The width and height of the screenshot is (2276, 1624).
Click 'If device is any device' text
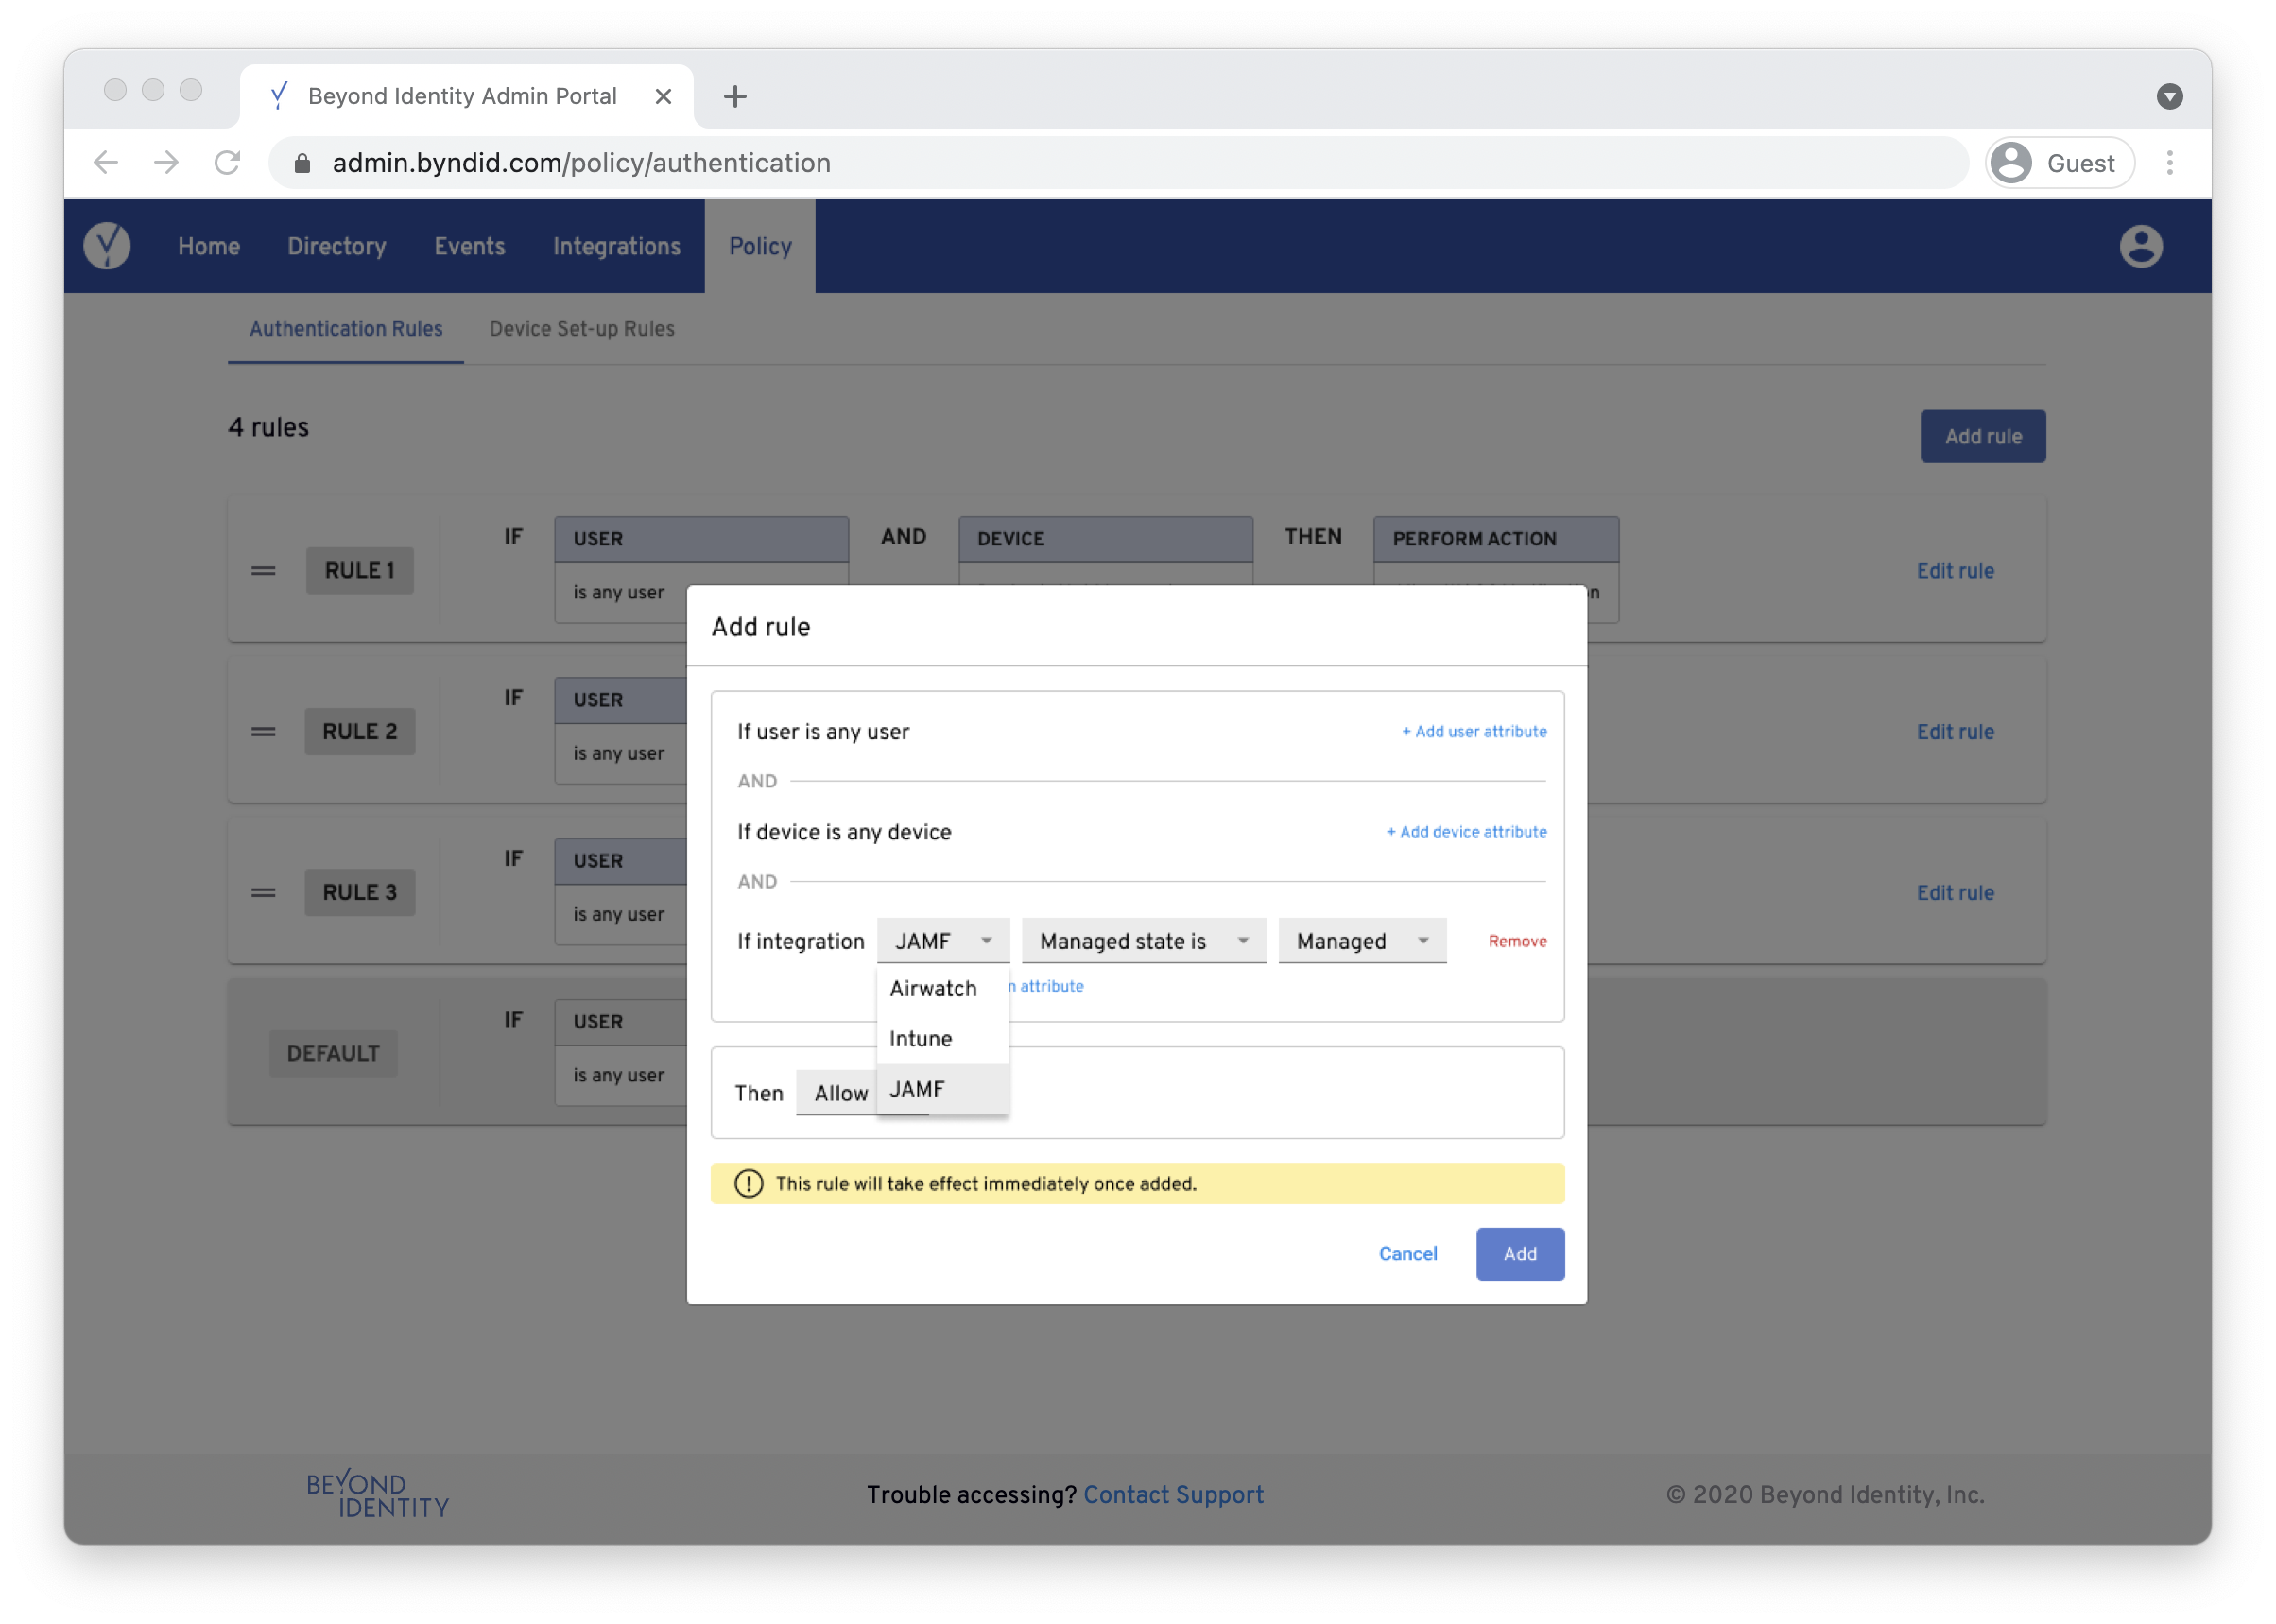(x=844, y=832)
